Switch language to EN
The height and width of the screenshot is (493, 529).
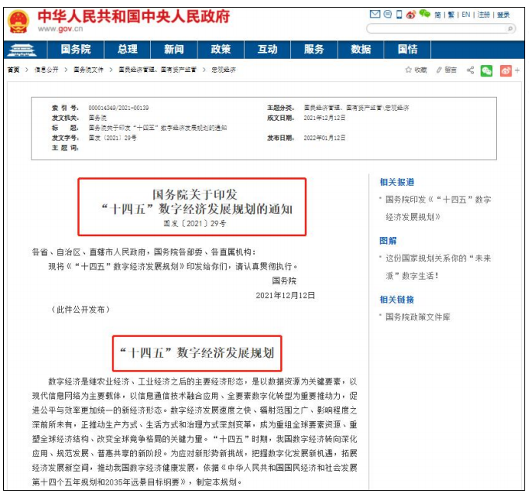tap(465, 15)
